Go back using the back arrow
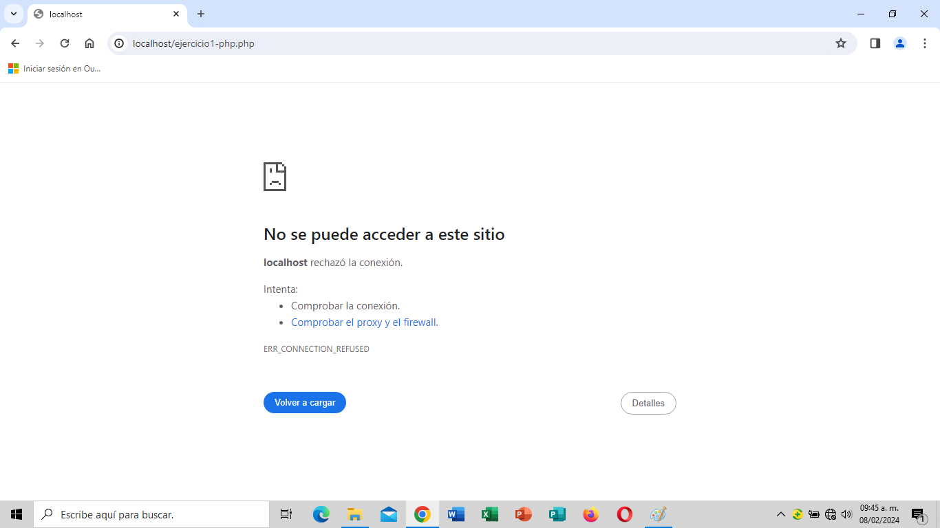Viewport: 940px width, 528px height. point(15,43)
